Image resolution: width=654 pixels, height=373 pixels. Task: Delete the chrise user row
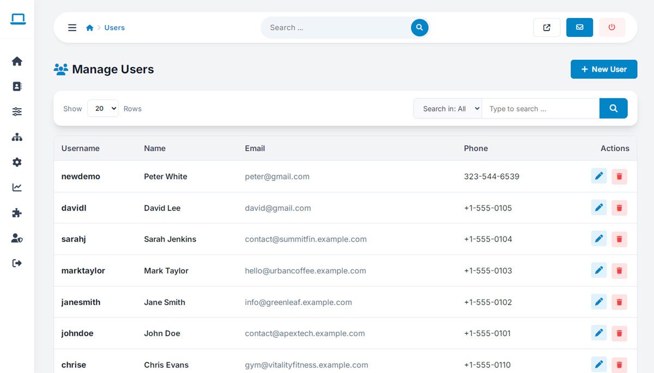click(x=619, y=365)
